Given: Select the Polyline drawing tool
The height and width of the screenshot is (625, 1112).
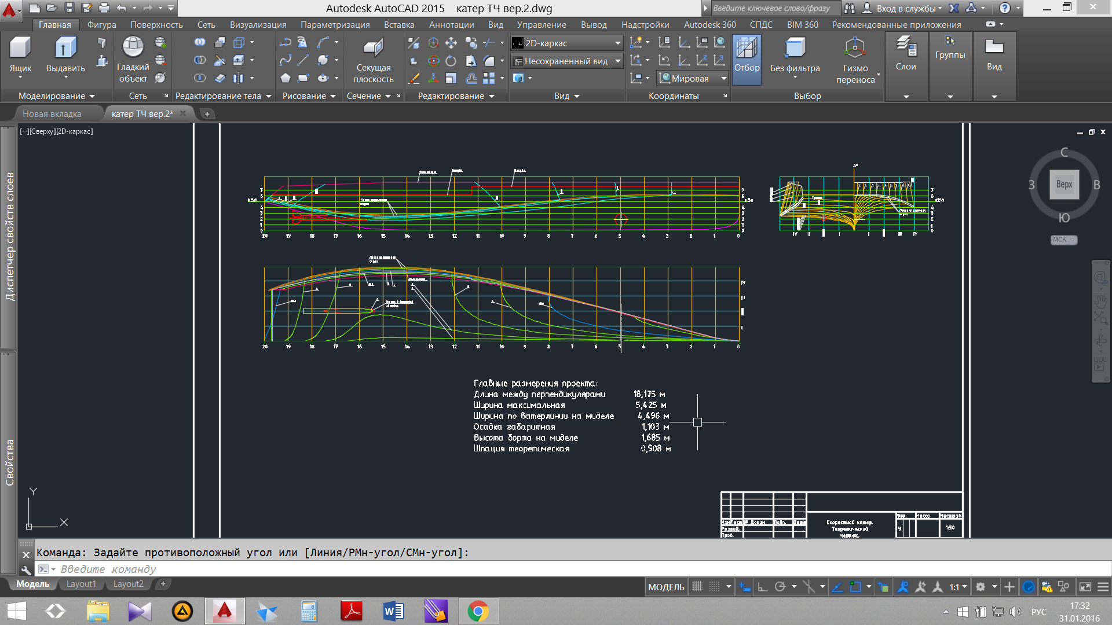Looking at the screenshot, I should (285, 42).
